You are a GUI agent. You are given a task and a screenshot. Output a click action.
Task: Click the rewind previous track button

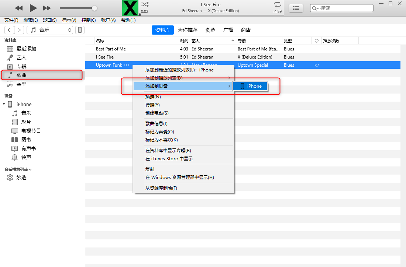click(19, 8)
